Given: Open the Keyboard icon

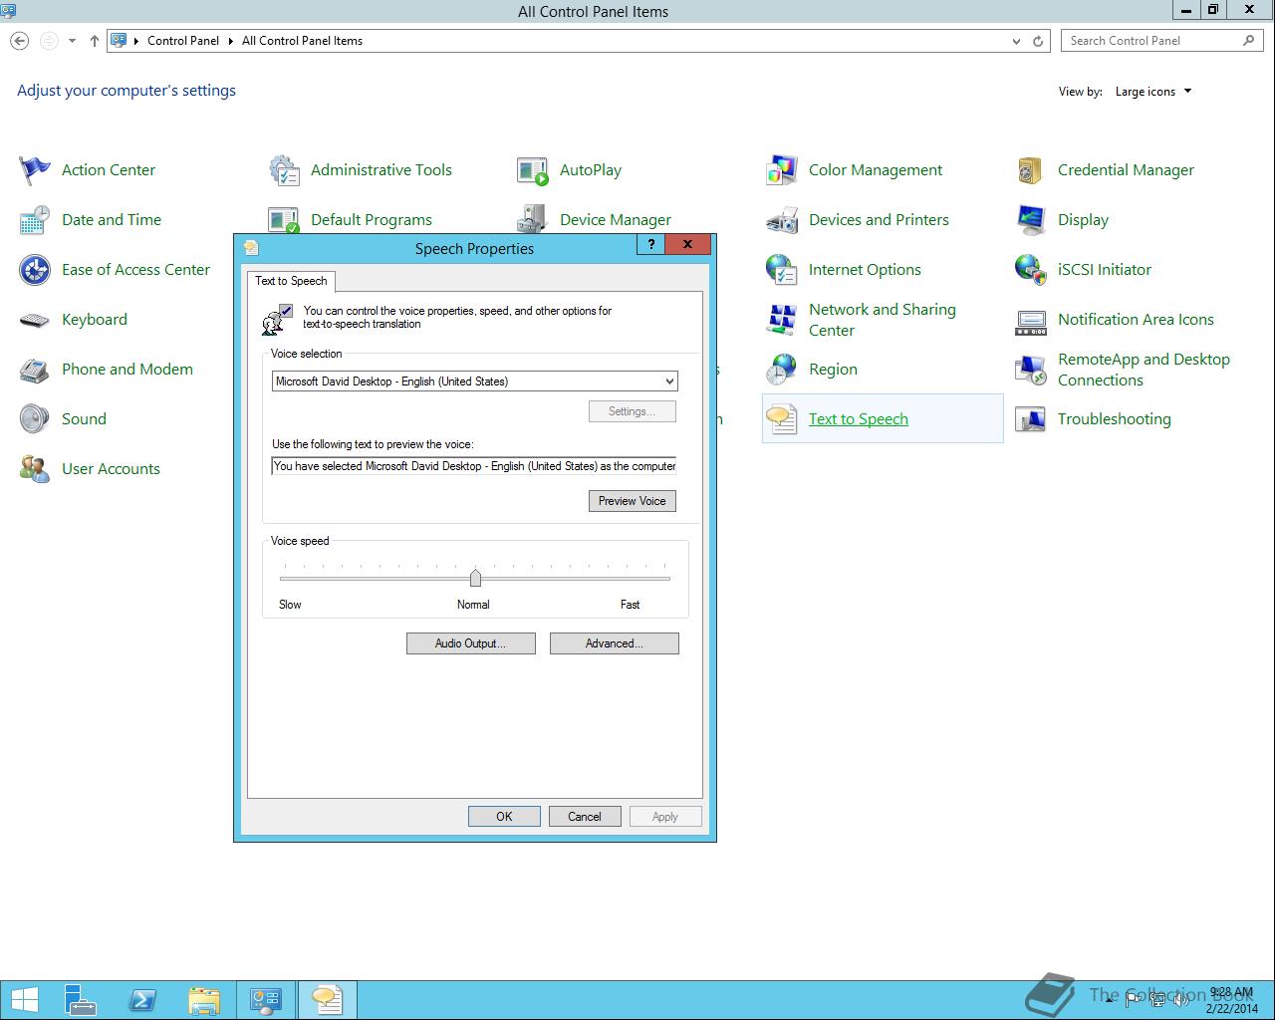Looking at the screenshot, I should 35,320.
